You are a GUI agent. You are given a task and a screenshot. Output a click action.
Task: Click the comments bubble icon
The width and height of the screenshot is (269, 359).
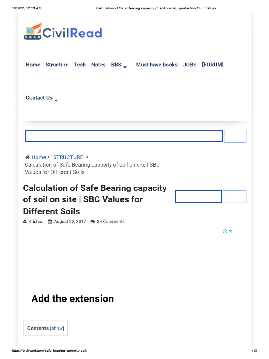(x=92, y=222)
